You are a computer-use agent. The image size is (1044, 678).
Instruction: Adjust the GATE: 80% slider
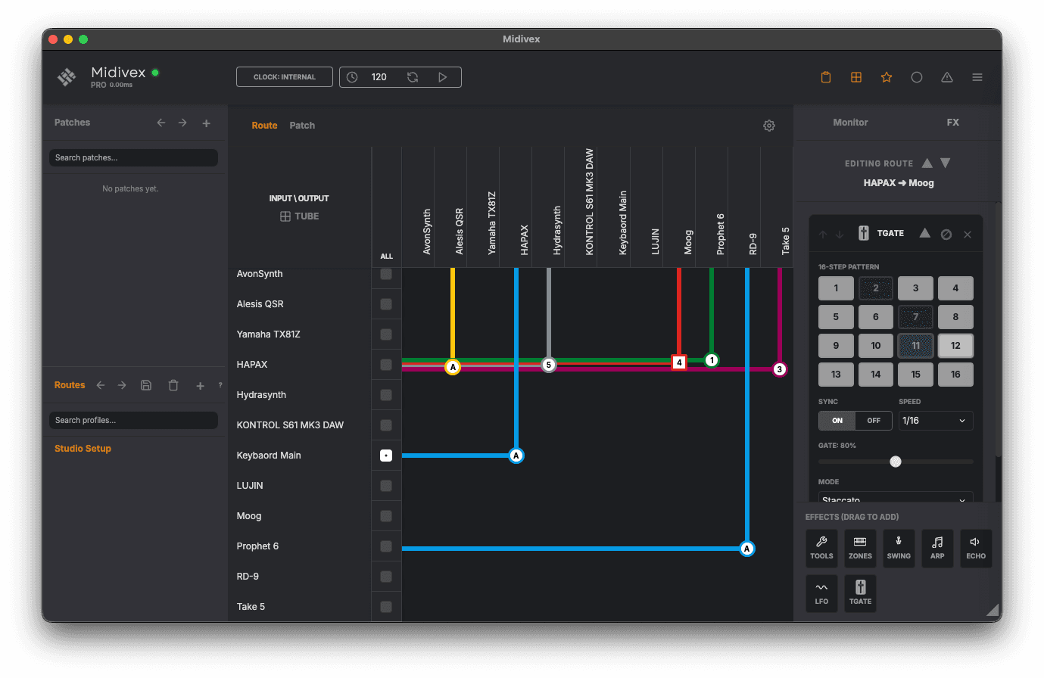[896, 461]
